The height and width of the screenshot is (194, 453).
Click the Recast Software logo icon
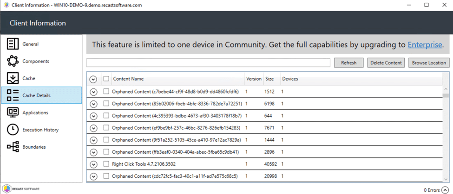7,189
